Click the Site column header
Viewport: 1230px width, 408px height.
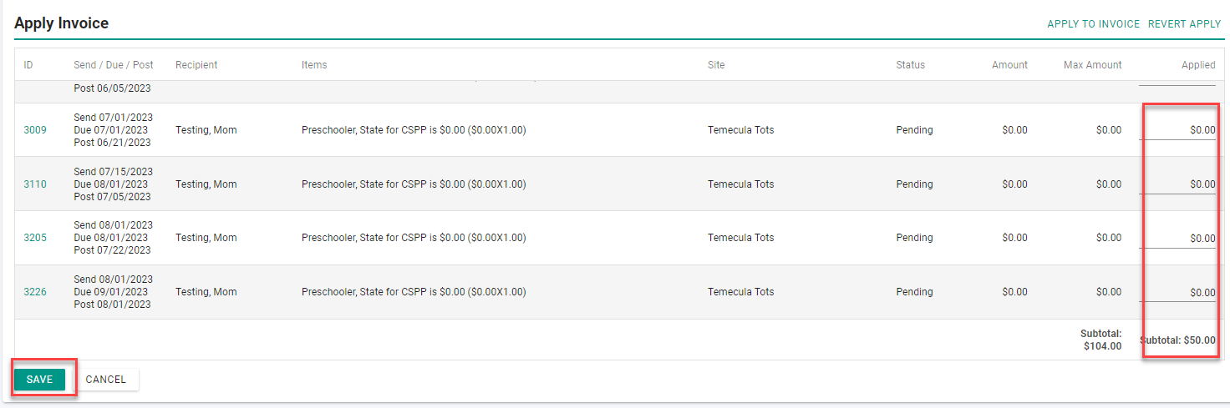716,65
